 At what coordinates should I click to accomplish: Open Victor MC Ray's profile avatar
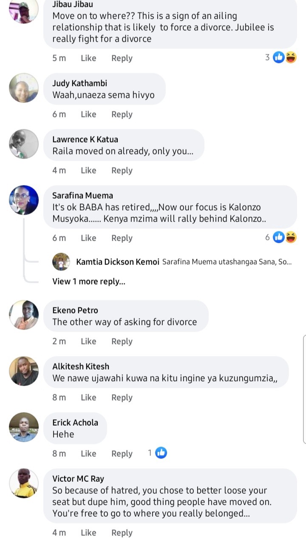pyautogui.click(x=24, y=483)
